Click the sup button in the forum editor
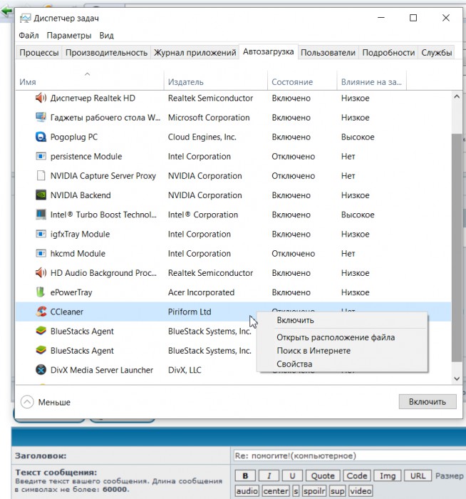 click(337, 490)
